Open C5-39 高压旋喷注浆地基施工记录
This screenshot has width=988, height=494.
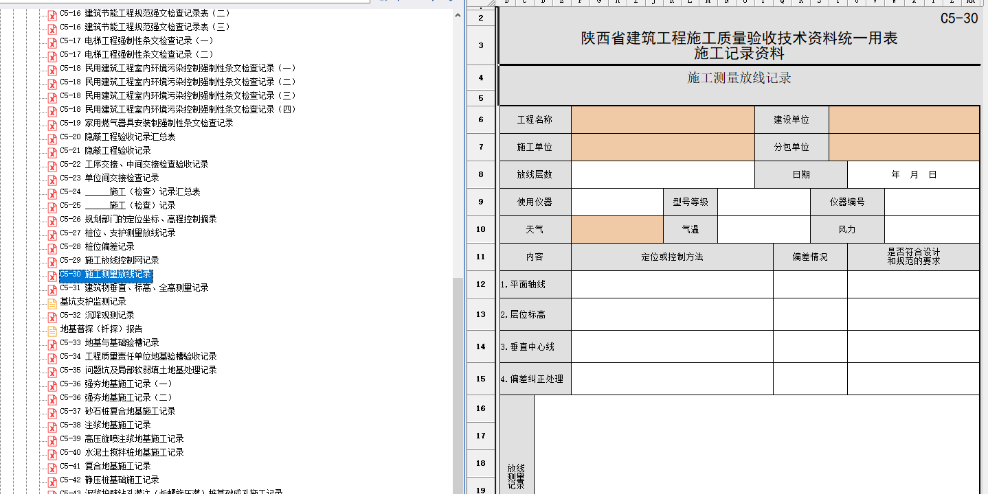coord(122,438)
